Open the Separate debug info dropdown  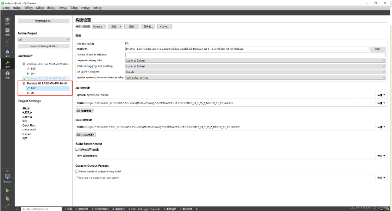click(255, 61)
